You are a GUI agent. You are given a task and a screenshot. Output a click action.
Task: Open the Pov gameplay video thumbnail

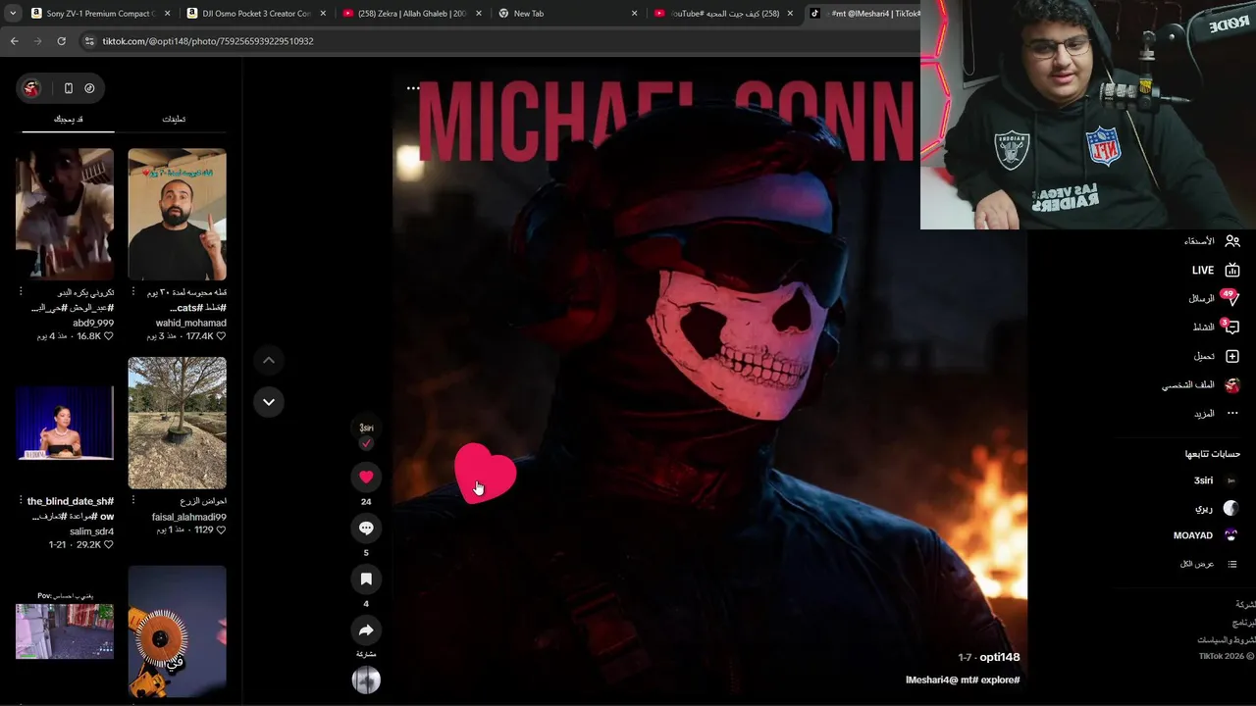click(x=65, y=631)
